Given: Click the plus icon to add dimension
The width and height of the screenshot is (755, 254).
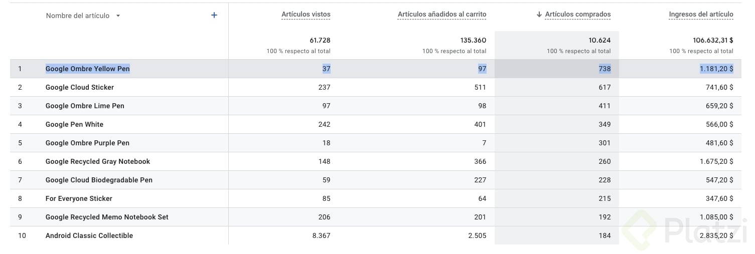Looking at the screenshot, I should pos(214,15).
